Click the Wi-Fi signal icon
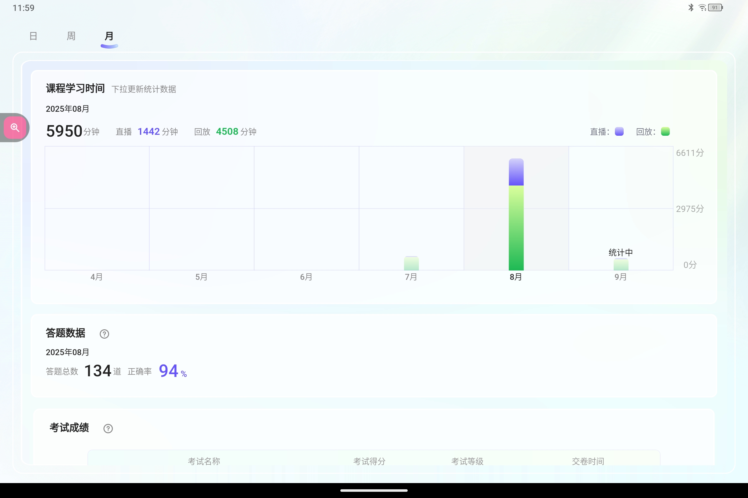Screen dimensions: 748x498 [702, 7]
